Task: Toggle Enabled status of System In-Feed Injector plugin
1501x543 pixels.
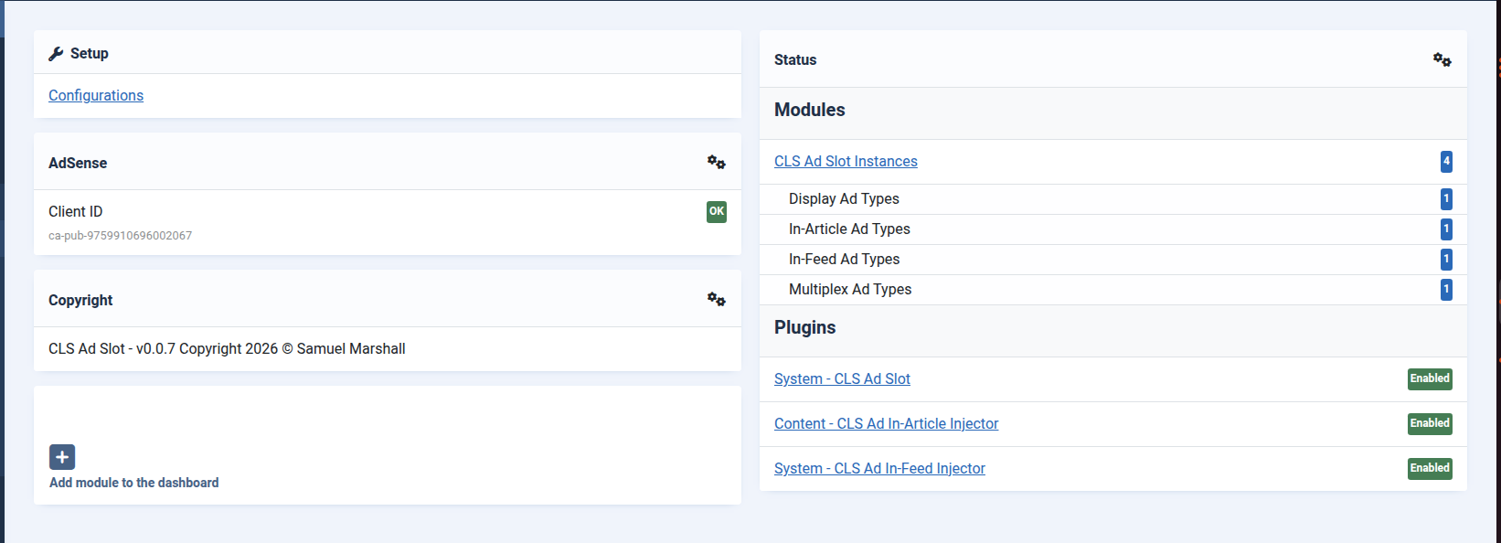Action: pos(1430,468)
